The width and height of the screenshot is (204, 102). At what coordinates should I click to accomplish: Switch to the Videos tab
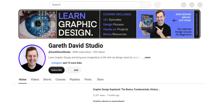point(35,80)
